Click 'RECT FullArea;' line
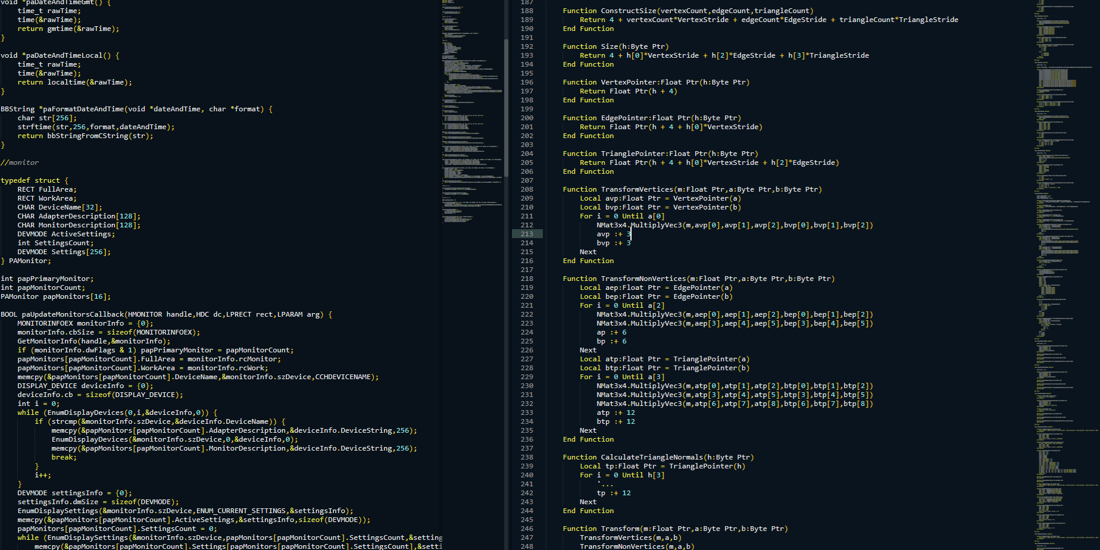 tap(47, 189)
